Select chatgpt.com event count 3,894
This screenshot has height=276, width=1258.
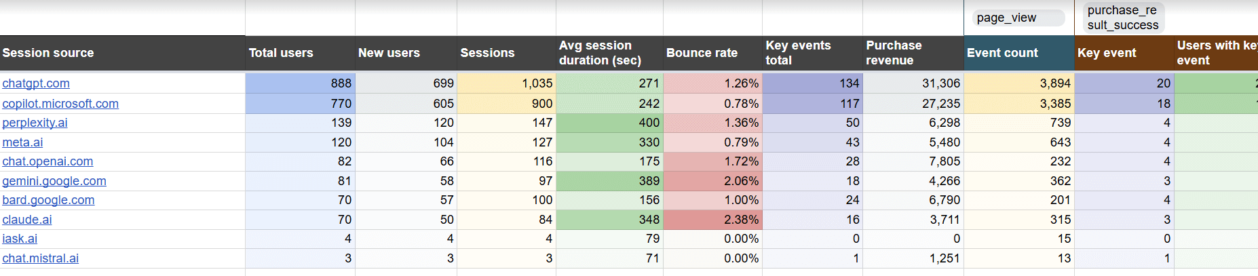(1019, 83)
